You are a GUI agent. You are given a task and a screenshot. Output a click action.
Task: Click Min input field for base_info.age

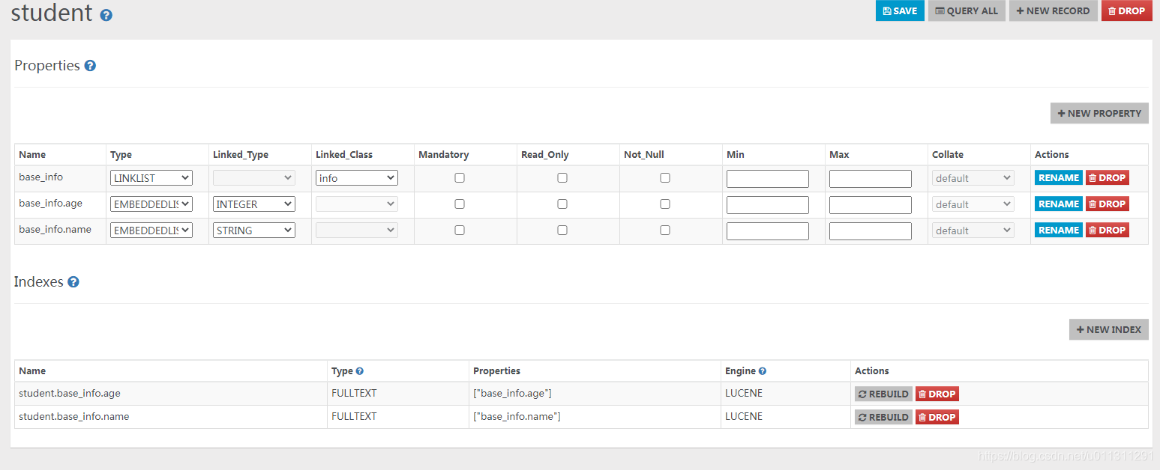point(768,205)
